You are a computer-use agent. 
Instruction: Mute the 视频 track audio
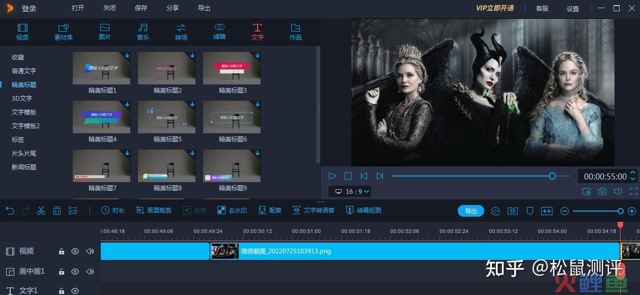[90, 251]
